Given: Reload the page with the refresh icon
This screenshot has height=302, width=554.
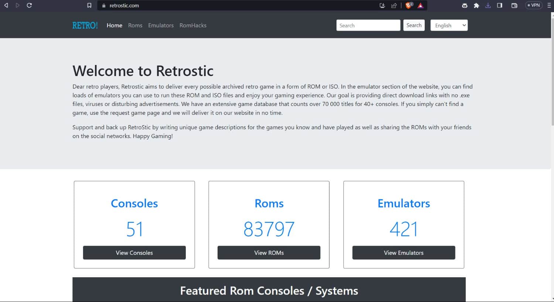Looking at the screenshot, I should [x=29, y=5].
